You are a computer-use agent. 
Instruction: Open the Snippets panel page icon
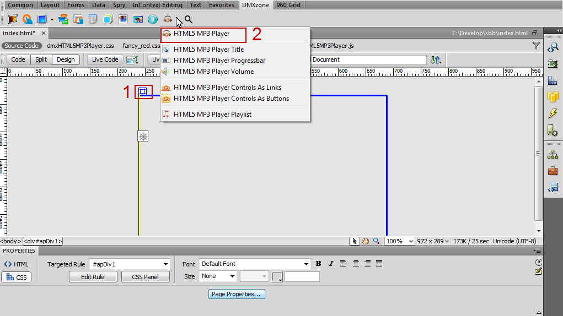553,188
